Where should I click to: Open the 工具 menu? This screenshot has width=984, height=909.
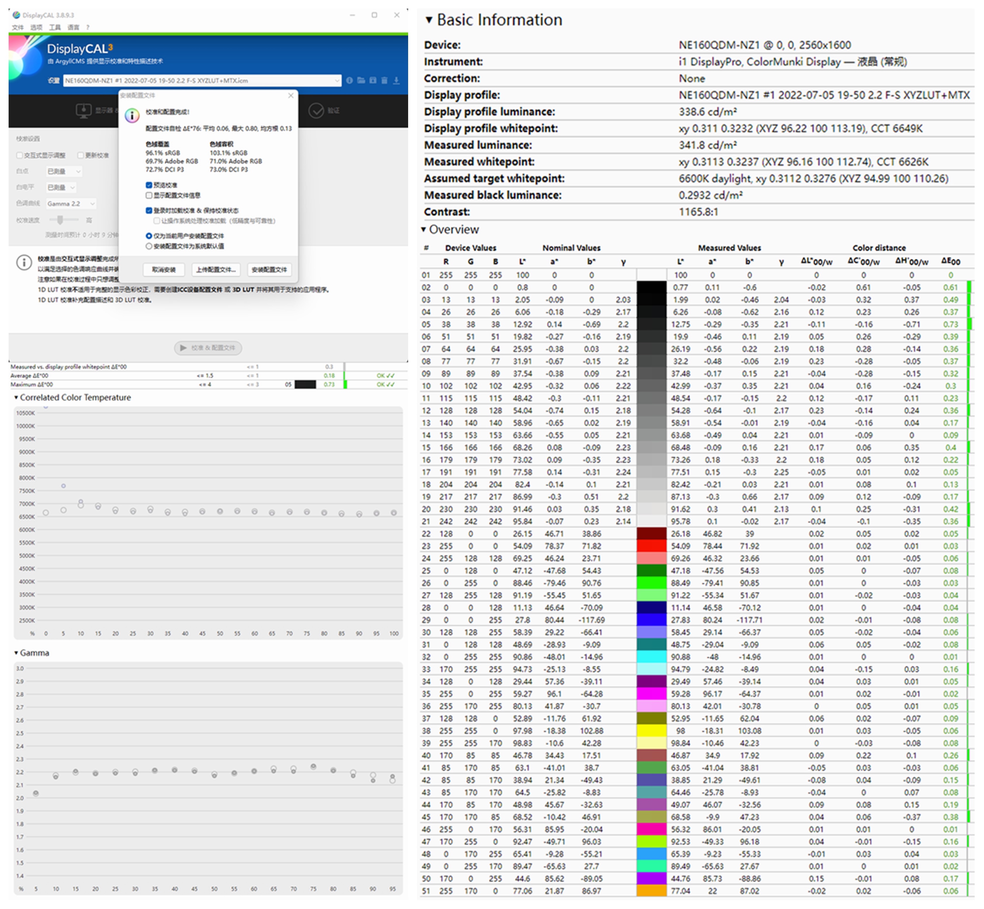55,27
